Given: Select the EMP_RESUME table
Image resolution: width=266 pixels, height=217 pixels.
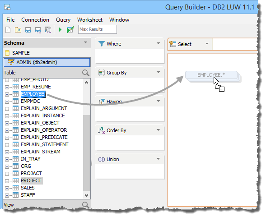Looking at the screenshot, I should [x=36, y=87].
